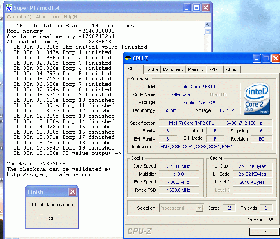Click the Ext. Model value F
This screenshot has width=280, height=239.
coord(215,139)
